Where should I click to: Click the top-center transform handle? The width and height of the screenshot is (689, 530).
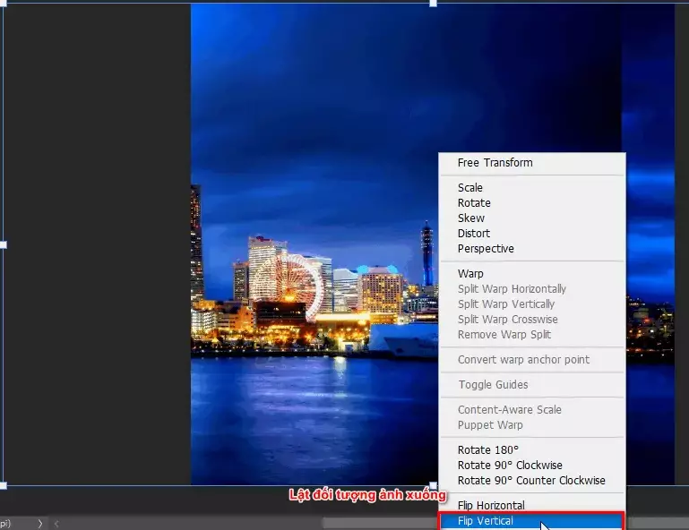coord(434,3)
